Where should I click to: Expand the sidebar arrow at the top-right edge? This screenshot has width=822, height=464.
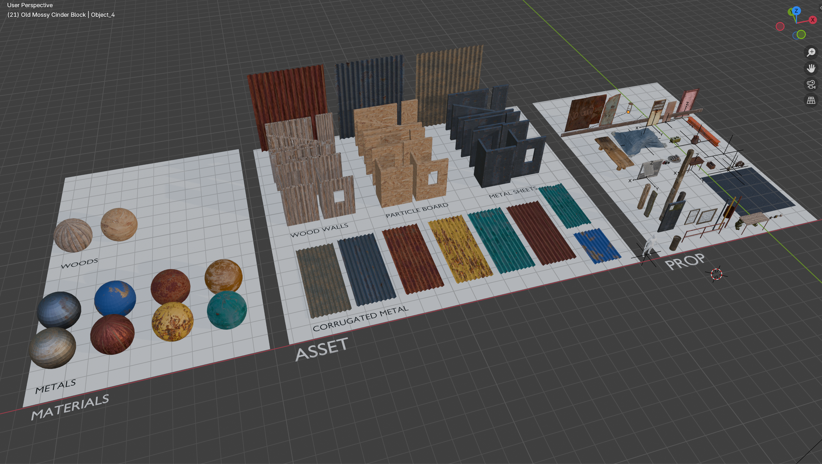(820, 8)
